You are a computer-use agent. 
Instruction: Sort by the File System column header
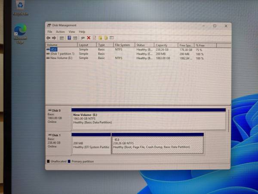(122, 45)
